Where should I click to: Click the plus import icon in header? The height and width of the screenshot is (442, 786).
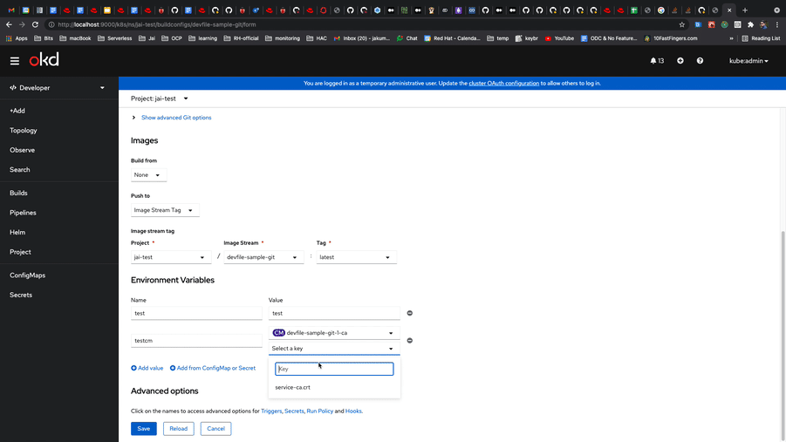click(680, 61)
